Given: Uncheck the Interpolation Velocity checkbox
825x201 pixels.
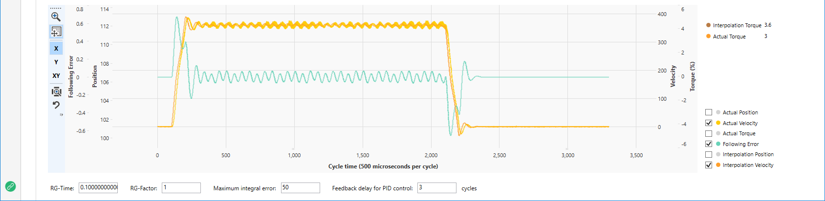Looking at the screenshot, I should tap(709, 165).
